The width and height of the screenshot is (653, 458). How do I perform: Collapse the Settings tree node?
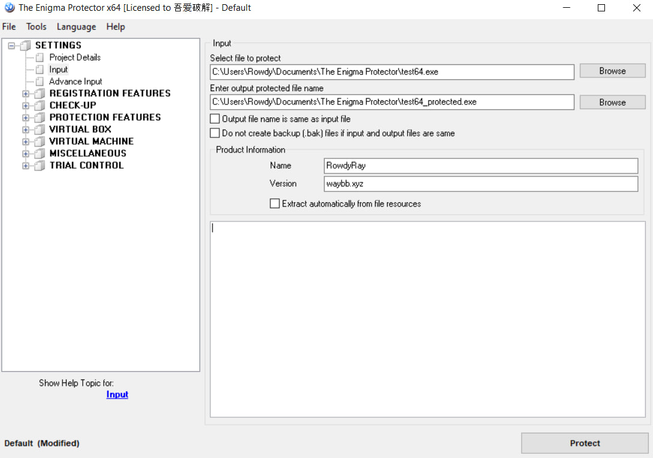tap(11, 46)
